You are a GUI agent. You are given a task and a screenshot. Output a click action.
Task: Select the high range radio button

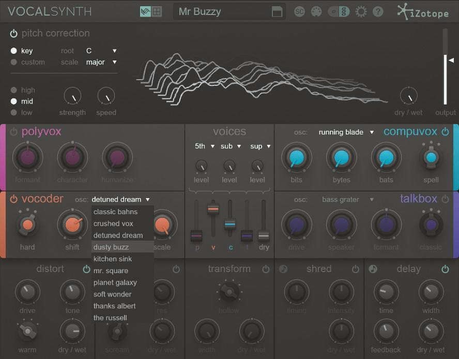[13, 90]
